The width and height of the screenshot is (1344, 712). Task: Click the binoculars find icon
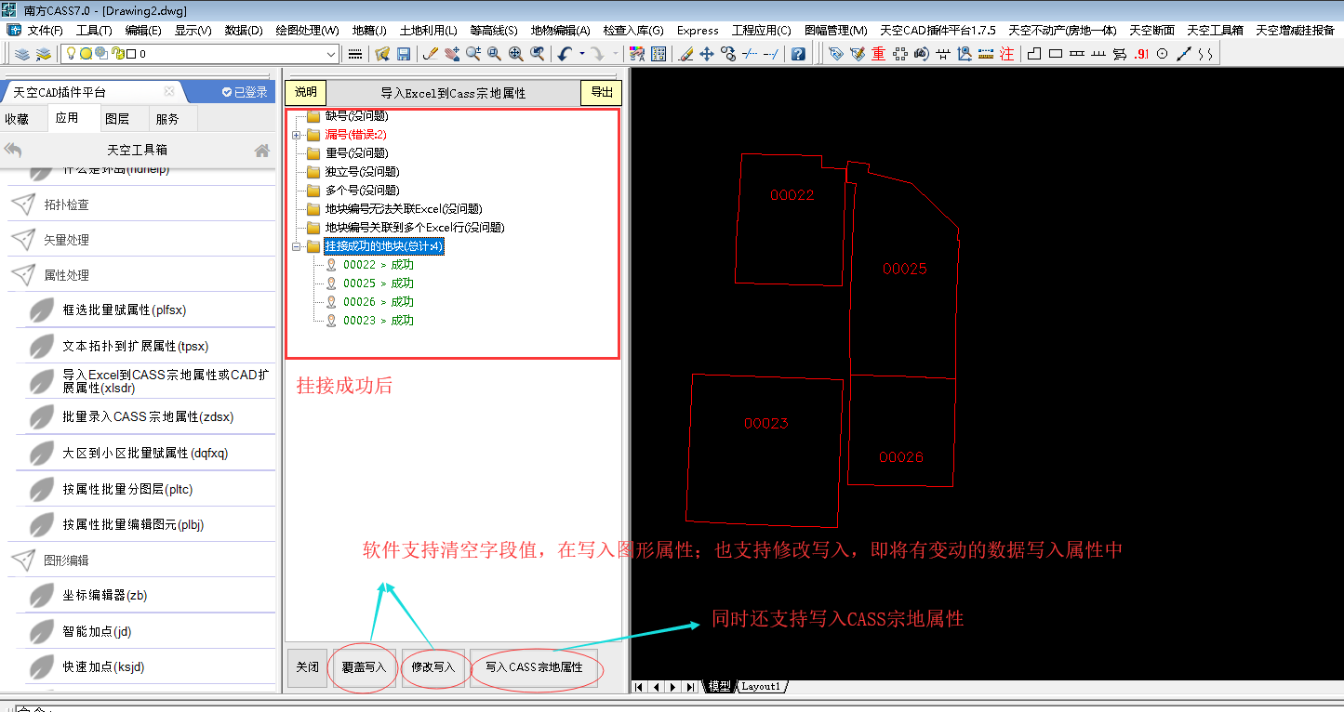point(921,54)
